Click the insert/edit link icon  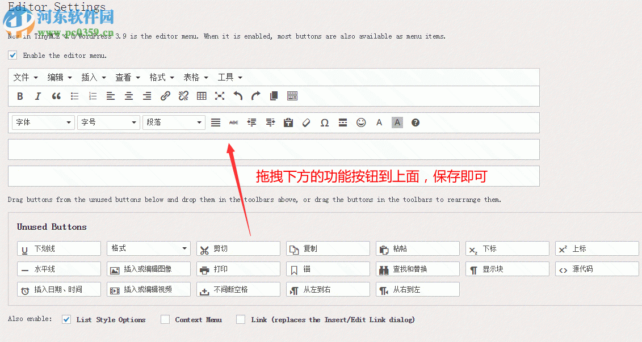coord(165,96)
